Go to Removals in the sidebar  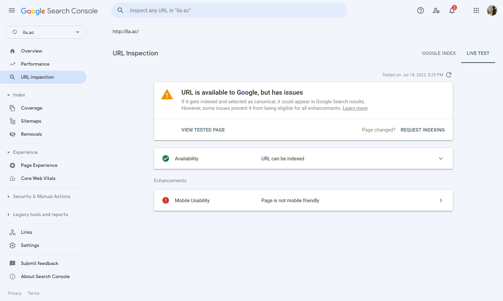tap(31, 134)
